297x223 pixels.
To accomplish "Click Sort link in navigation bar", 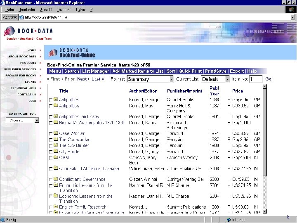I will (x=171, y=71).
